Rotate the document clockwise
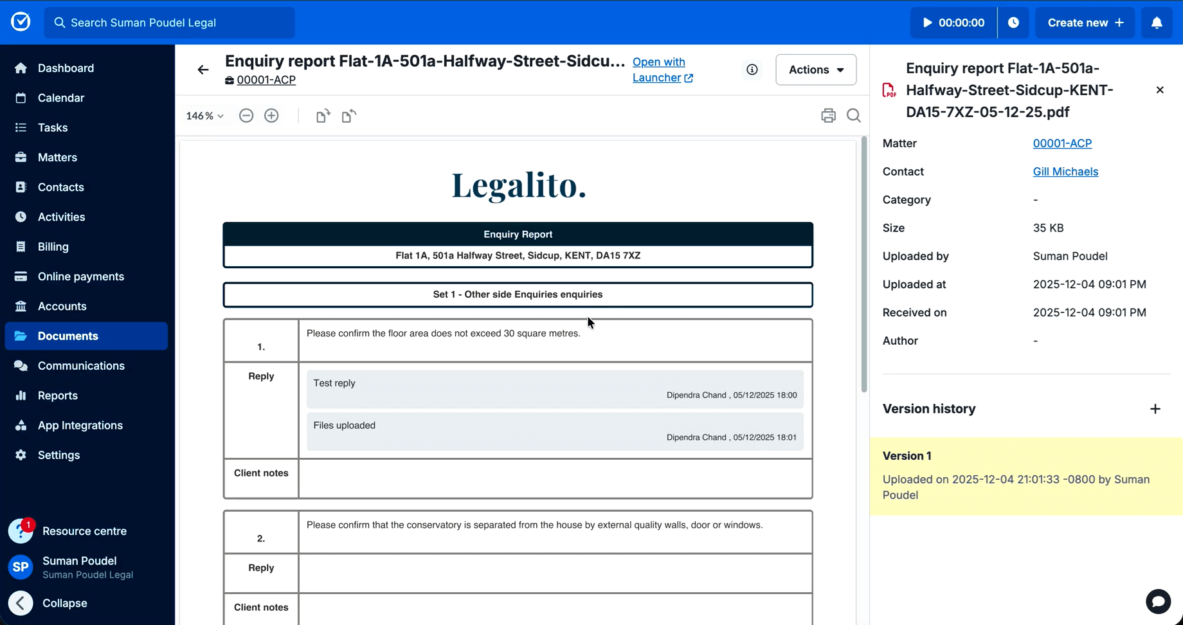 tap(323, 116)
